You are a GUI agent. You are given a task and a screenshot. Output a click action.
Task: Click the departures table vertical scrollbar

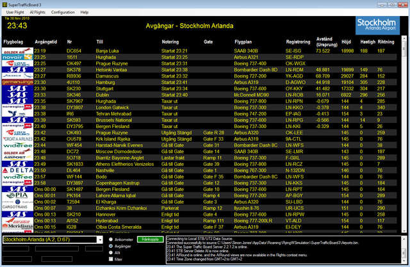pos(404,134)
